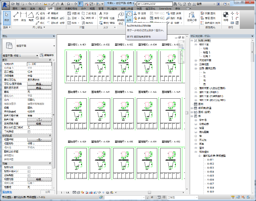Select the 角度 angular dimension tool

click(31, 17)
